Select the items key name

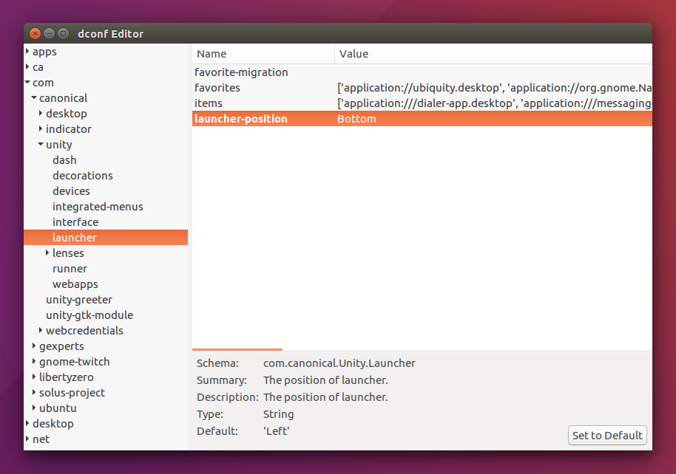tap(209, 103)
